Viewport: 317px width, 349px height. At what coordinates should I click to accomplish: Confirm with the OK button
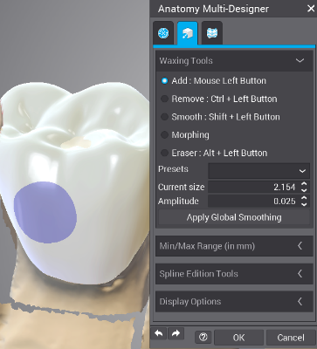click(238, 338)
